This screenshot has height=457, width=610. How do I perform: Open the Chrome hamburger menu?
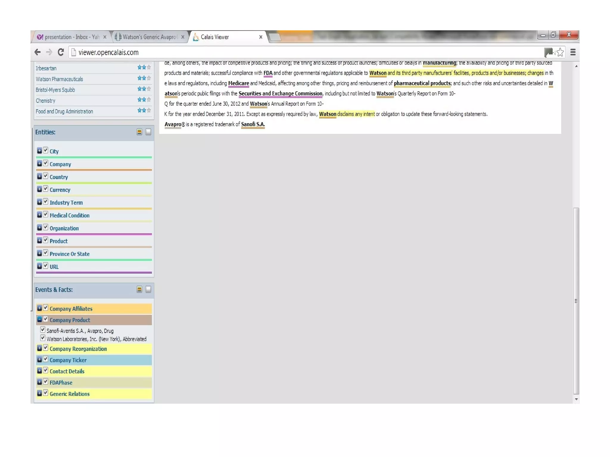(x=573, y=52)
